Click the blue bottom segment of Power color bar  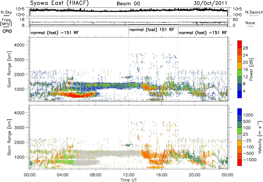click(240, 94)
